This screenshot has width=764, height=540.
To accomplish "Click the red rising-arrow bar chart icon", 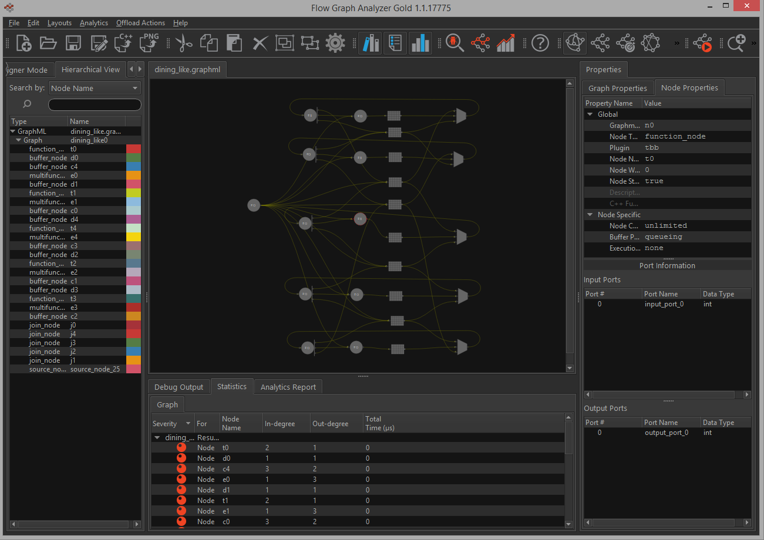I will [506, 43].
